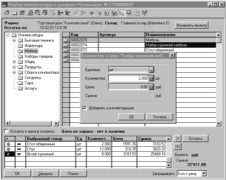Click the move to another group arrow icon
This screenshot has height=180, width=226.
coord(60,13)
